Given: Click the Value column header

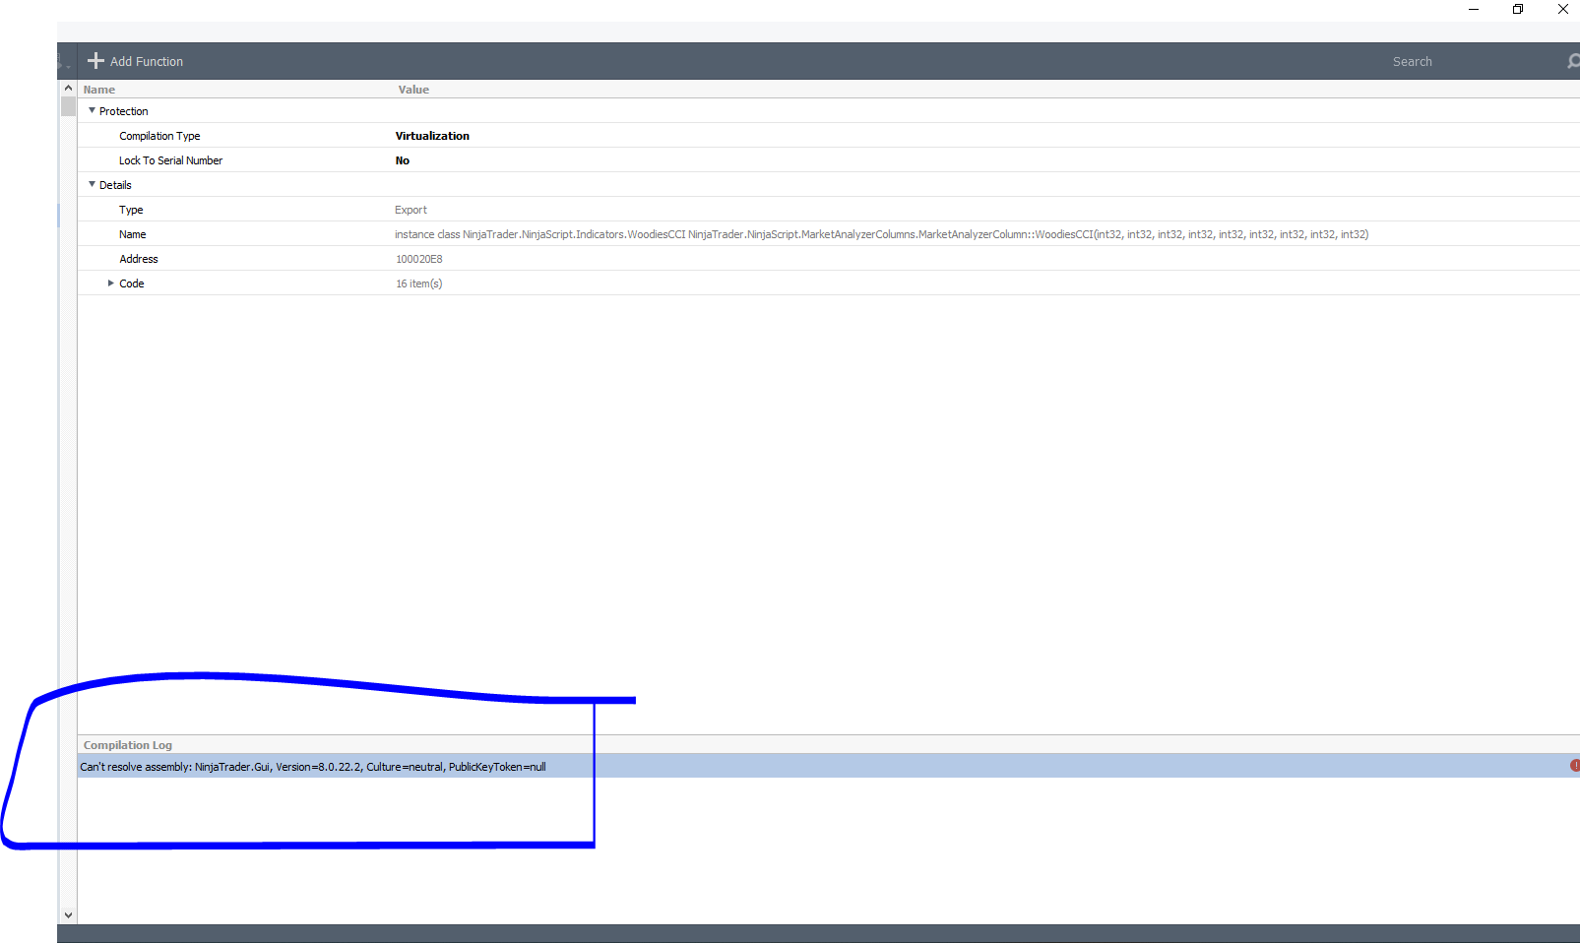Looking at the screenshot, I should 413,90.
